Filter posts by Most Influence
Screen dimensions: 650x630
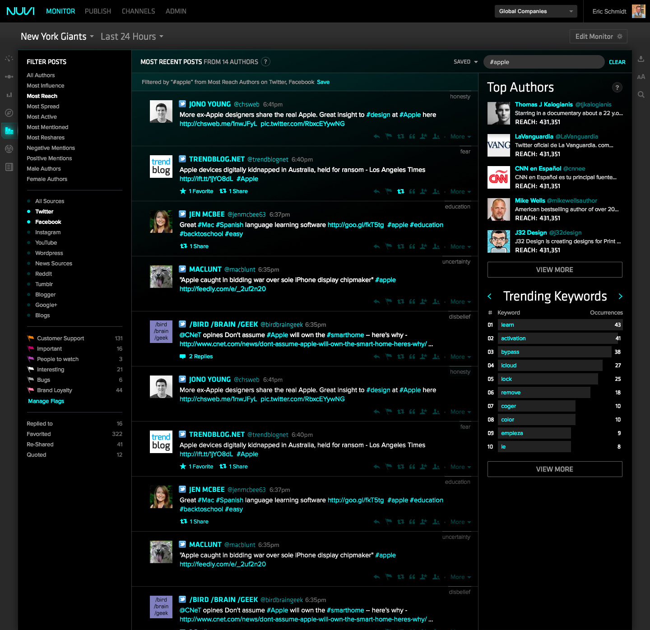tap(46, 86)
